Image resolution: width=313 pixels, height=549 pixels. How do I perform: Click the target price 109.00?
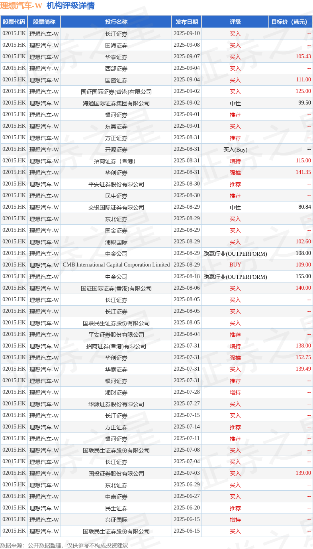pos(303,265)
